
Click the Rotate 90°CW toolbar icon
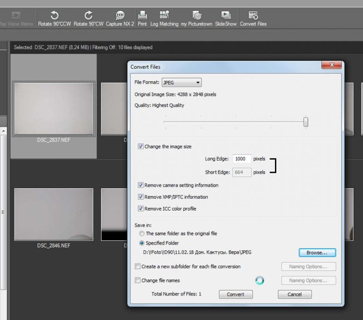coord(88,15)
